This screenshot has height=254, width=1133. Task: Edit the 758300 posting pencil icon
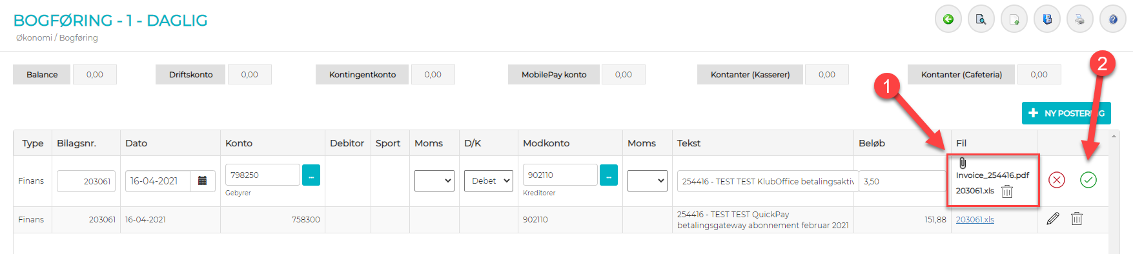click(x=1053, y=219)
